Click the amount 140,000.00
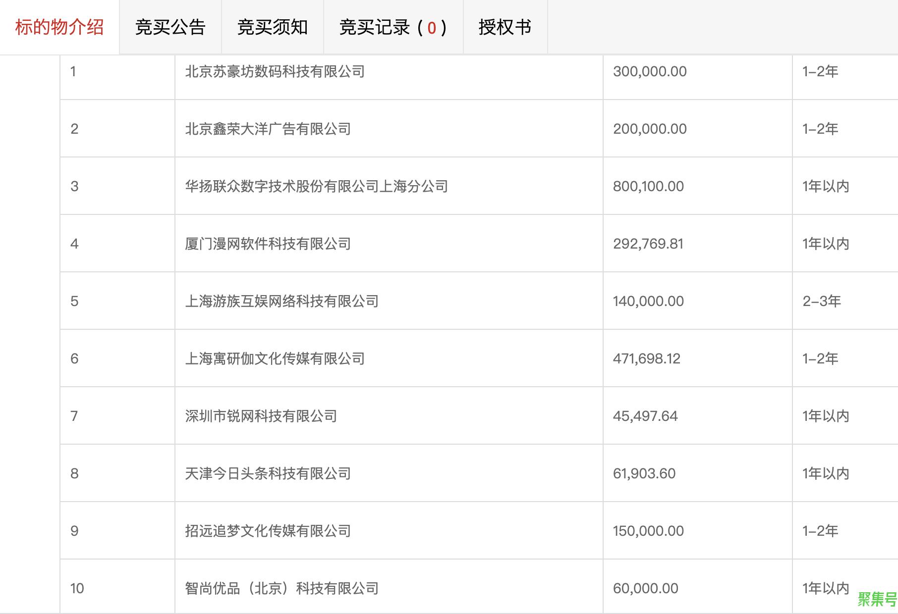This screenshot has width=898, height=614. pos(648,302)
